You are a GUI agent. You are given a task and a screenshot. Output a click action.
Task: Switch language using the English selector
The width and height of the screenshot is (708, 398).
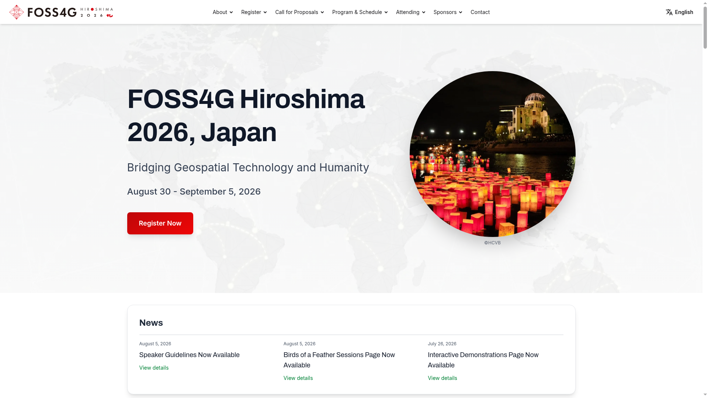tap(680, 12)
